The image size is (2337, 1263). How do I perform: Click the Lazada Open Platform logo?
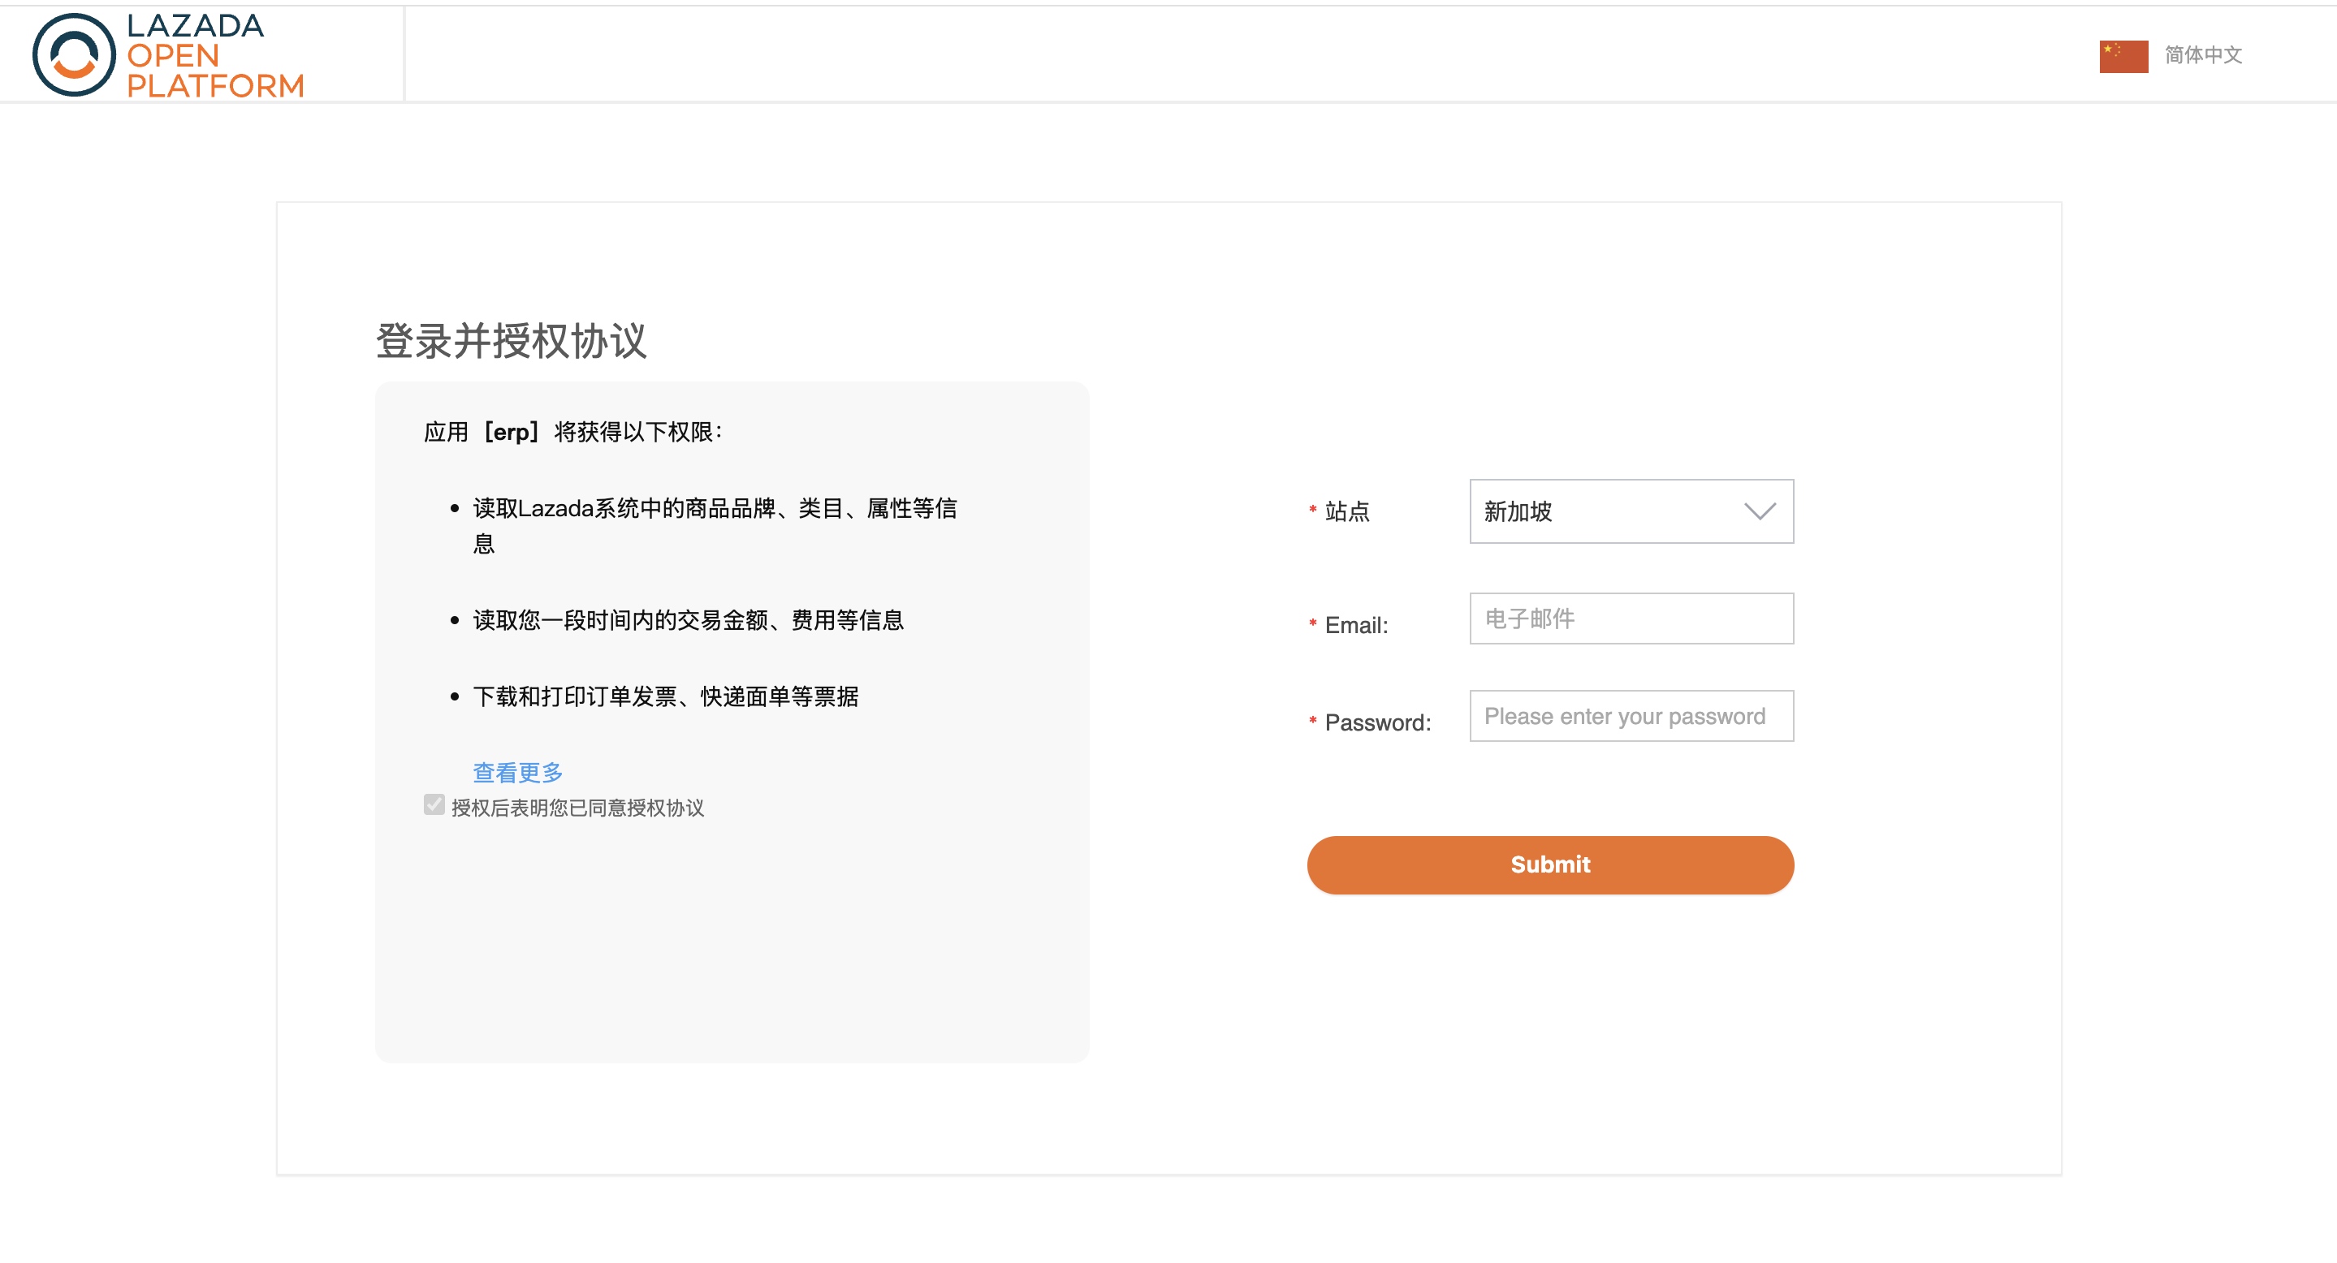click(x=169, y=54)
